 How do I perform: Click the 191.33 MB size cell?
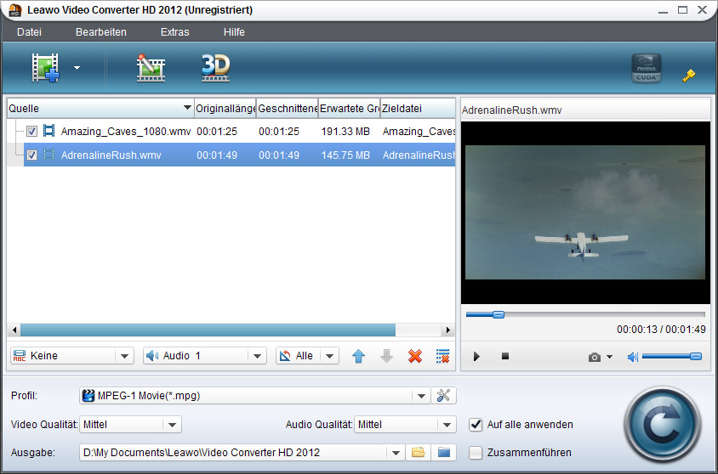345,131
